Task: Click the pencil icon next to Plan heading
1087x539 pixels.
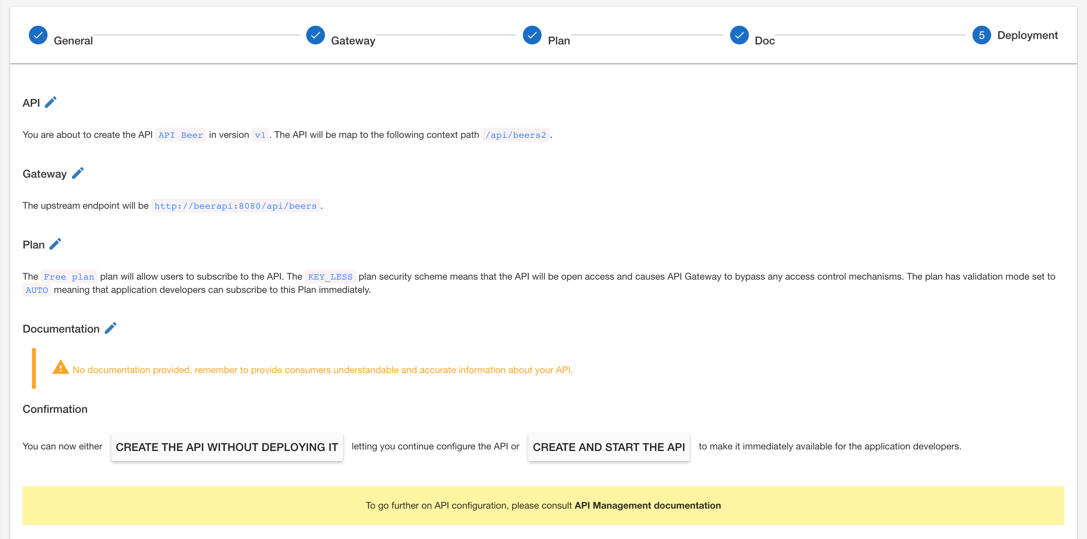Action: click(55, 244)
